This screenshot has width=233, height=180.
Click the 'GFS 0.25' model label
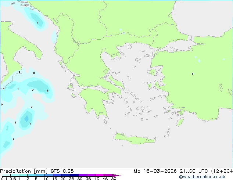tap(62, 171)
